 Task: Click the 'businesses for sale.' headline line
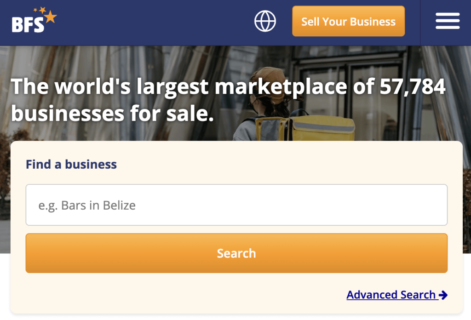112,114
